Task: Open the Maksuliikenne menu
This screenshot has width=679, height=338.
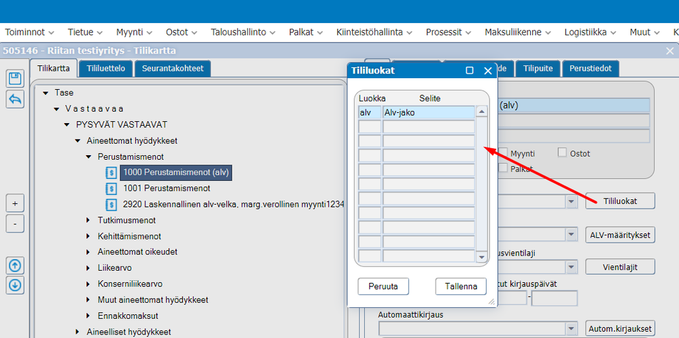Action: click(x=518, y=32)
